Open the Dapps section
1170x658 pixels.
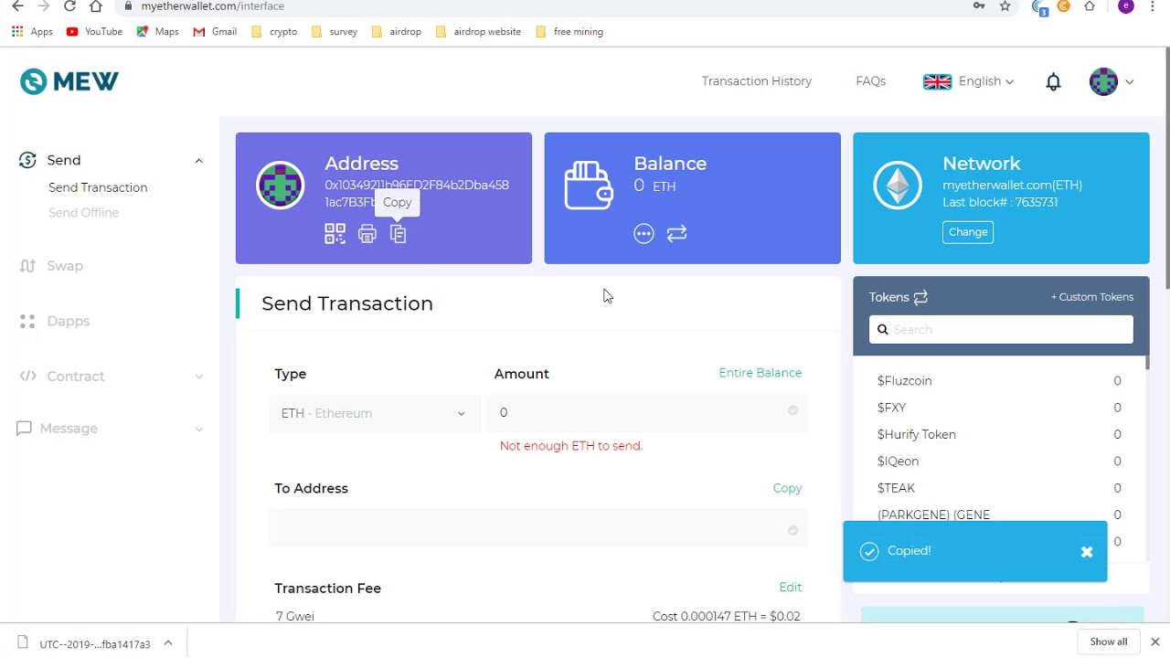point(69,322)
